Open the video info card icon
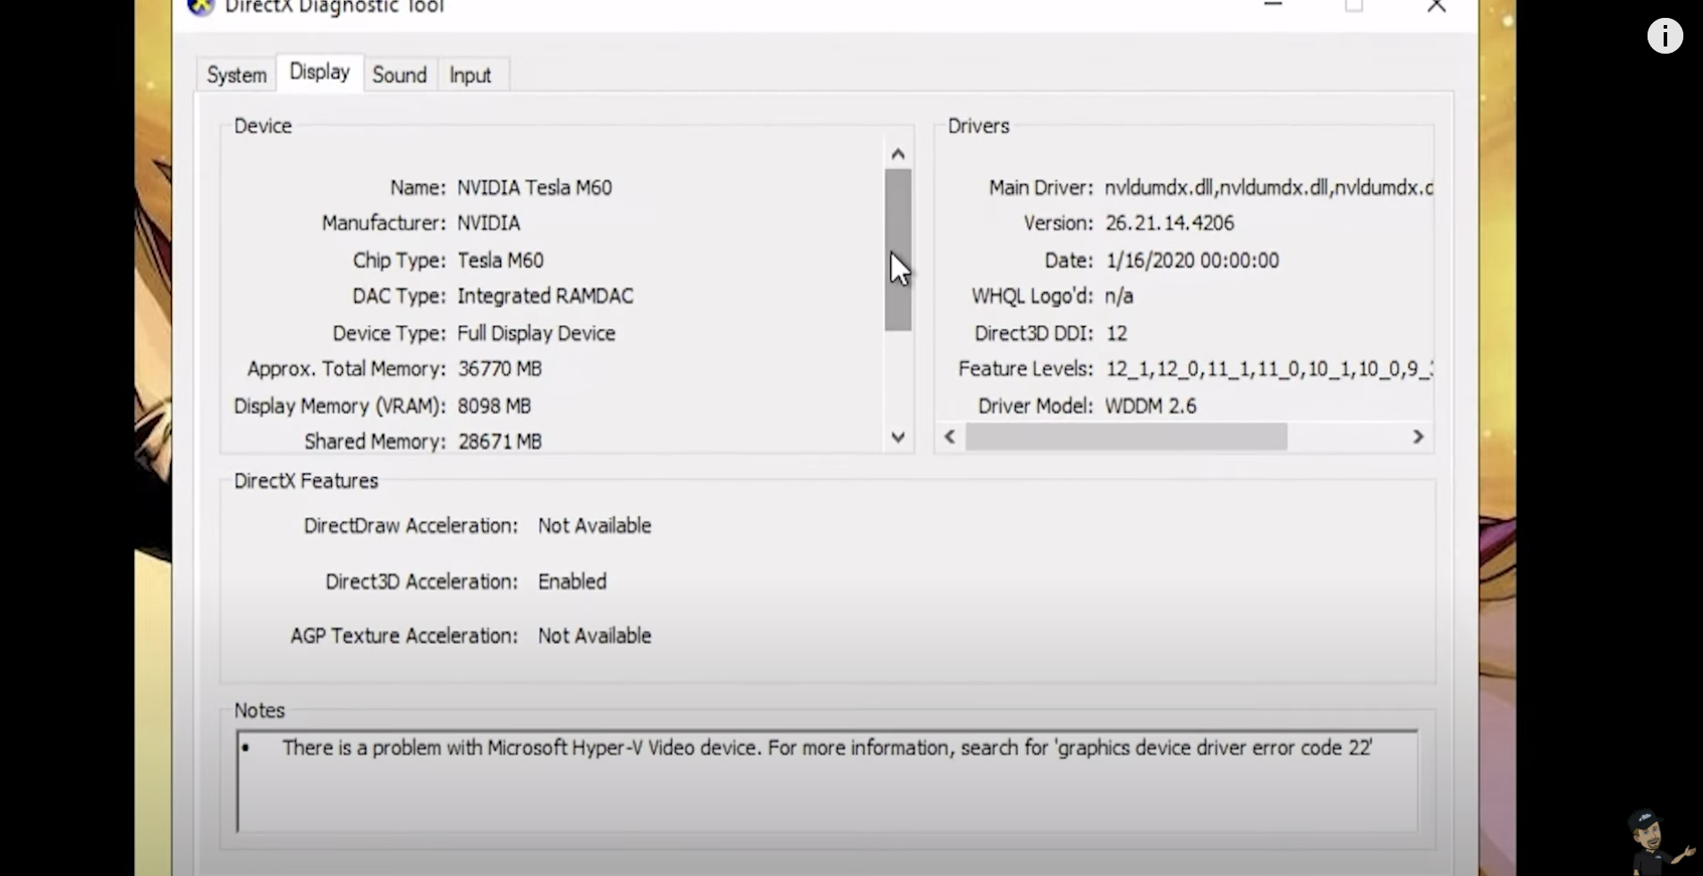Image resolution: width=1703 pixels, height=876 pixels. [x=1664, y=36]
